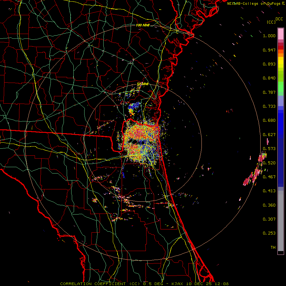
Task: Select the 0.733 legend value
Action: 269,106
